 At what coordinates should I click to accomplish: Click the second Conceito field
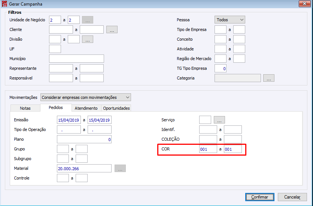coord(239,39)
